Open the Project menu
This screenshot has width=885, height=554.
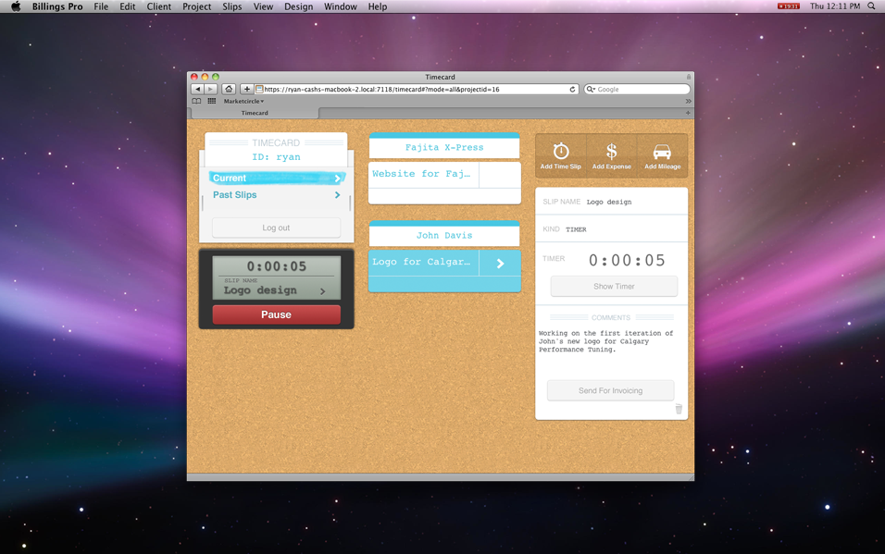(x=196, y=6)
